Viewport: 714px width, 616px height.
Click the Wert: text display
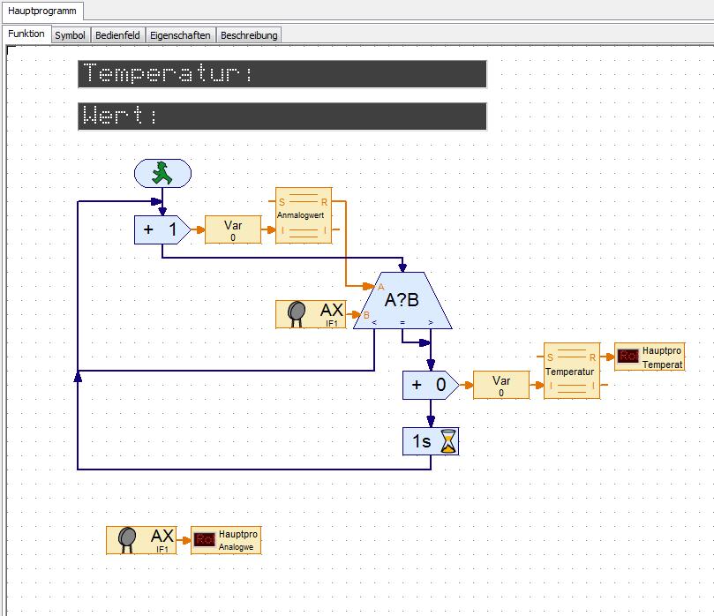[282, 116]
